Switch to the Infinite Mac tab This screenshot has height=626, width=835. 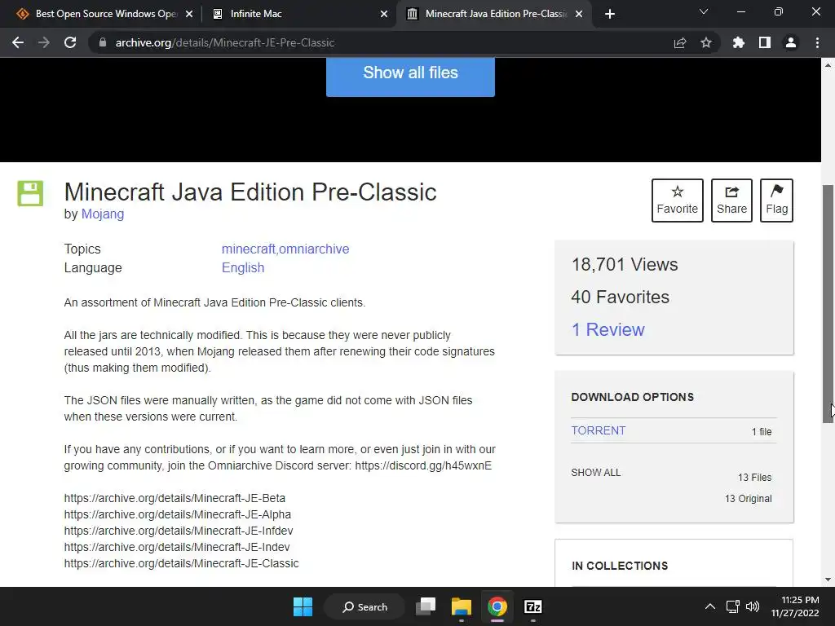[x=298, y=14]
